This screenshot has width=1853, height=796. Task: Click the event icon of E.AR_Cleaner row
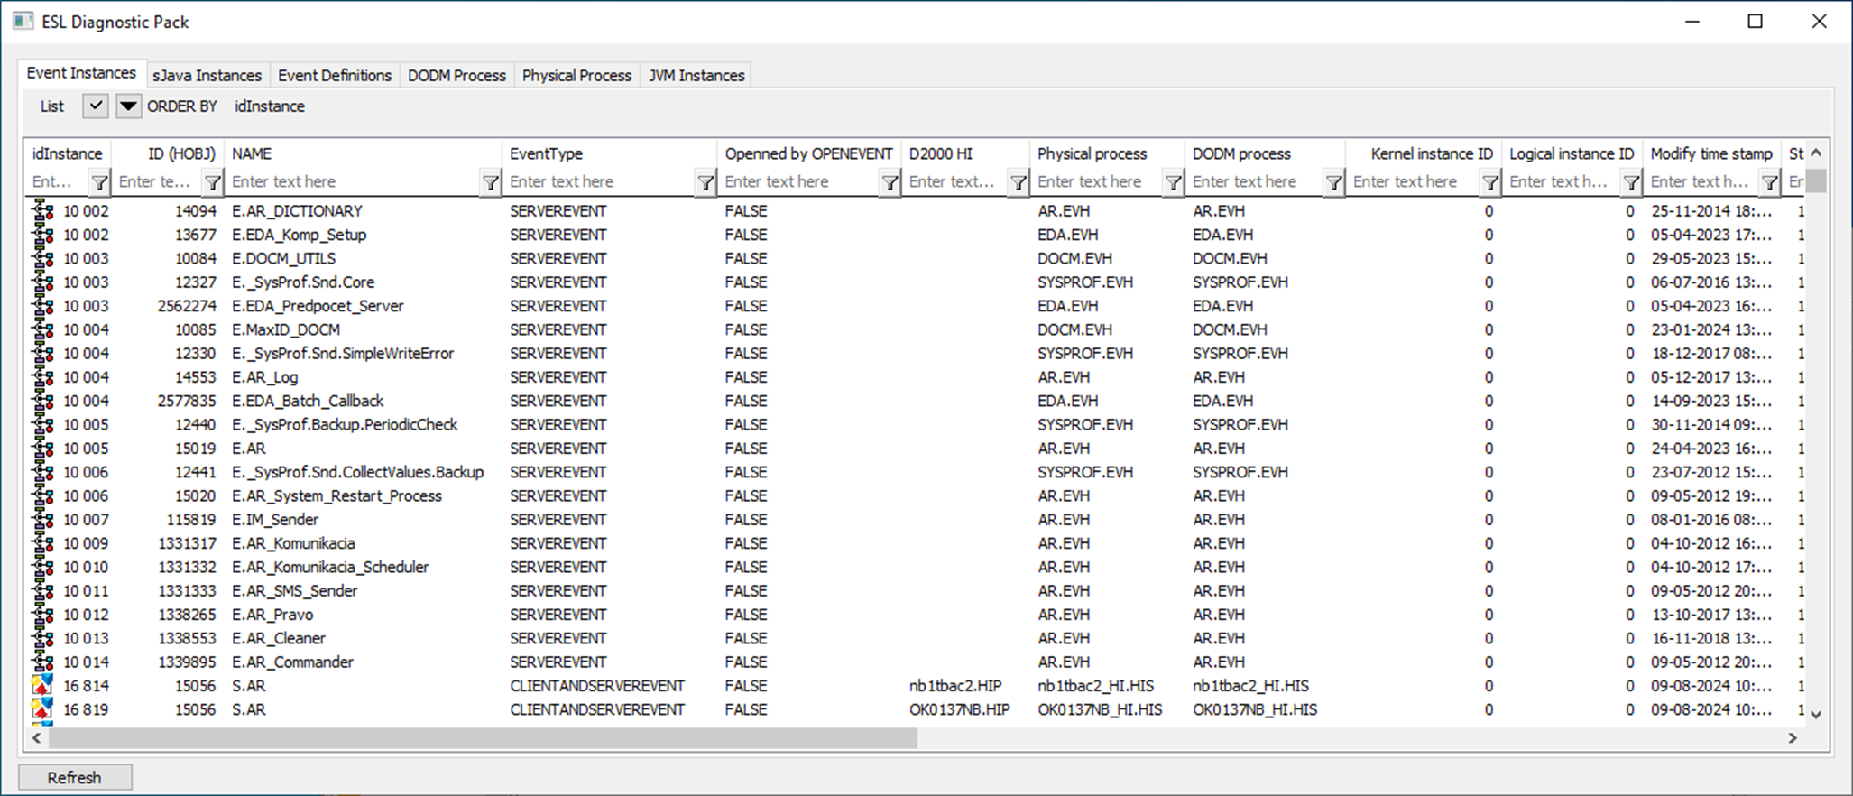coord(42,638)
